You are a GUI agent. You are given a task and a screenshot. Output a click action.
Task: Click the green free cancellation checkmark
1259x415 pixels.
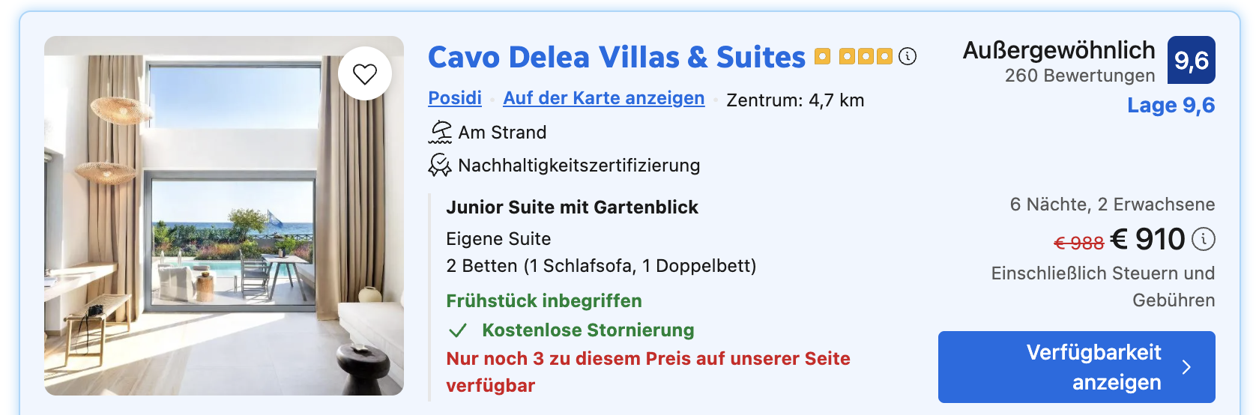point(458,330)
